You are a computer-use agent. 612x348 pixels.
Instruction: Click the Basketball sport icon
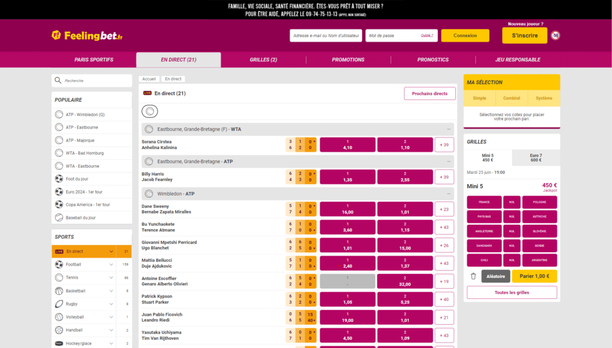point(59,291)
